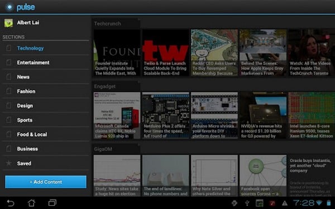Select the Sports section

point(46,120)
